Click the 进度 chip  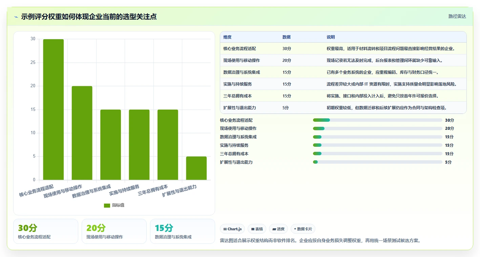[278, 229]
